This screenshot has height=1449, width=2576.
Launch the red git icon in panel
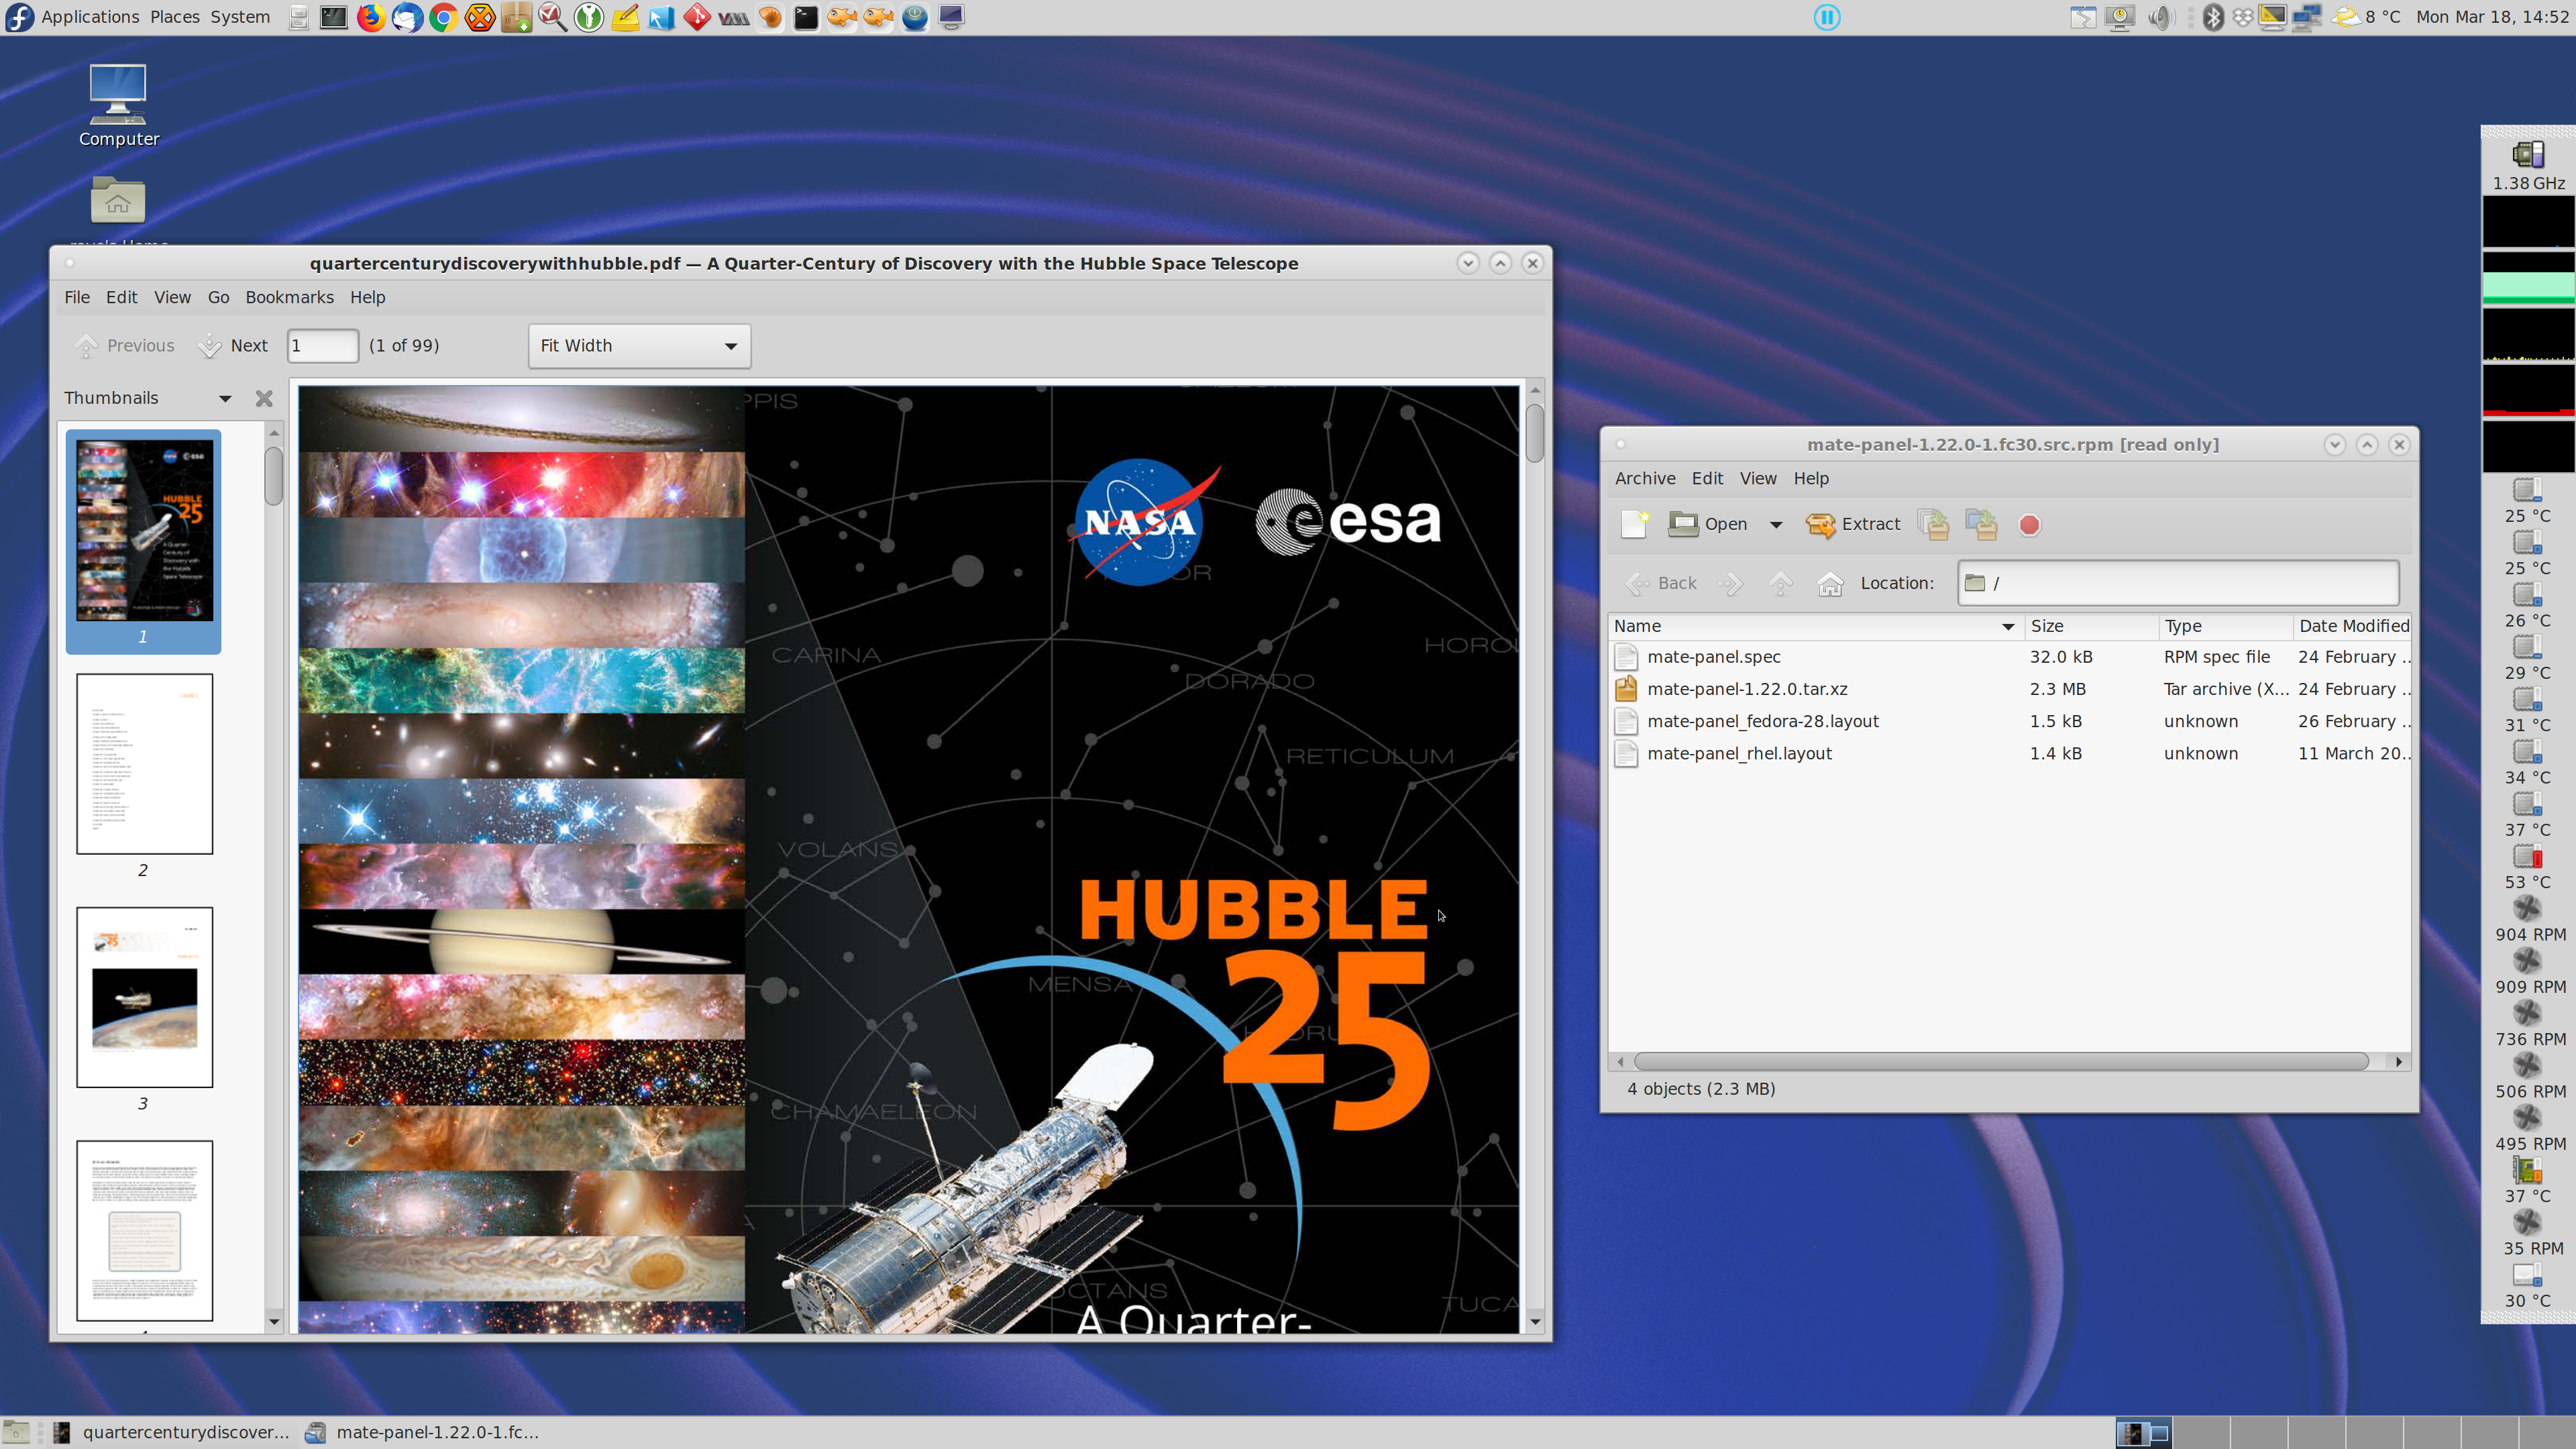(697, 17)
